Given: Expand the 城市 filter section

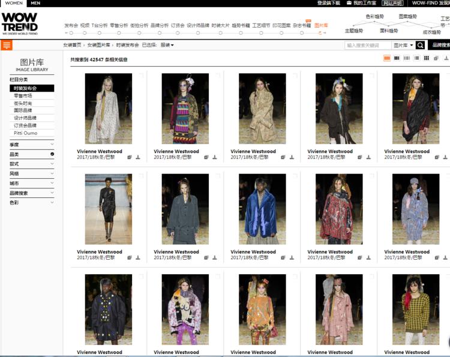Looking at the screenshot, I should pyautogui.click(x=32, y=183).
